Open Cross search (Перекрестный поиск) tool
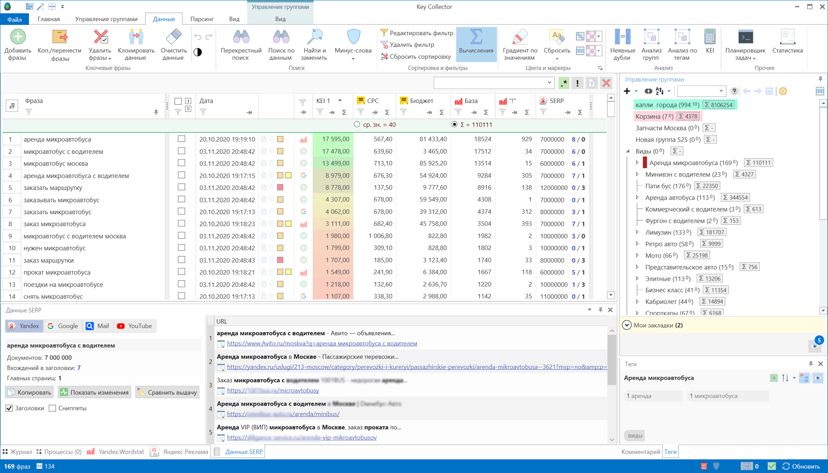 point(241,38)
